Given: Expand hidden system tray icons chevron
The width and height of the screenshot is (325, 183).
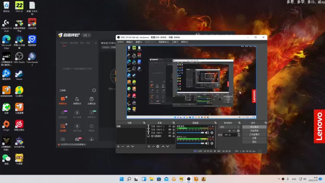Looking at the screenshot, I should tap(279, 179).
